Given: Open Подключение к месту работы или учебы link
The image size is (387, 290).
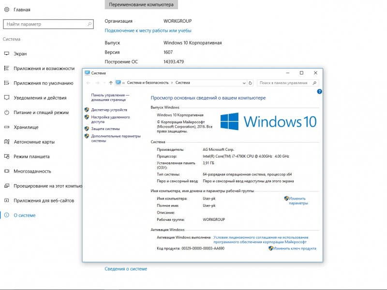Looking at the screenshot, I should tap(148, 30).
